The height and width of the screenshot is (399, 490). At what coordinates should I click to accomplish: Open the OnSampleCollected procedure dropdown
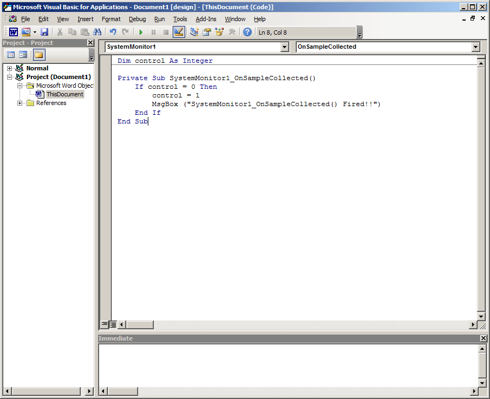click(x=476, y=47)
